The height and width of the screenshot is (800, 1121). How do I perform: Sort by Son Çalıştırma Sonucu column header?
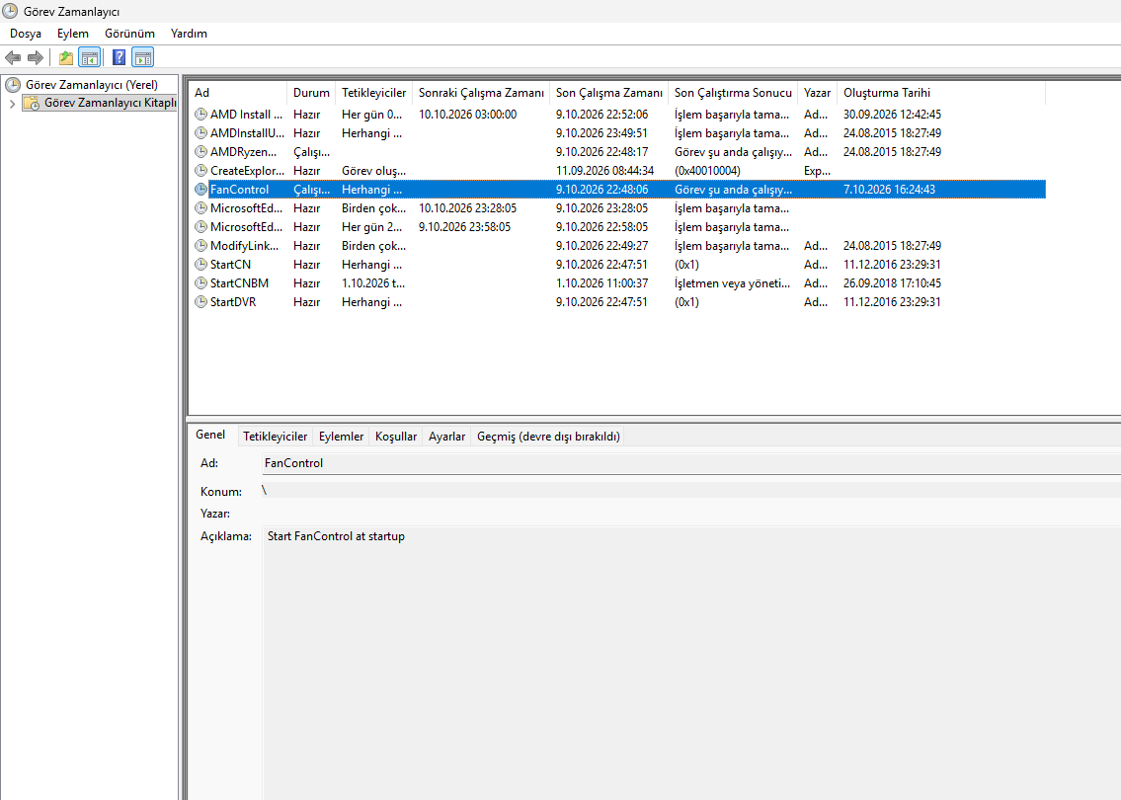(733, 93)
